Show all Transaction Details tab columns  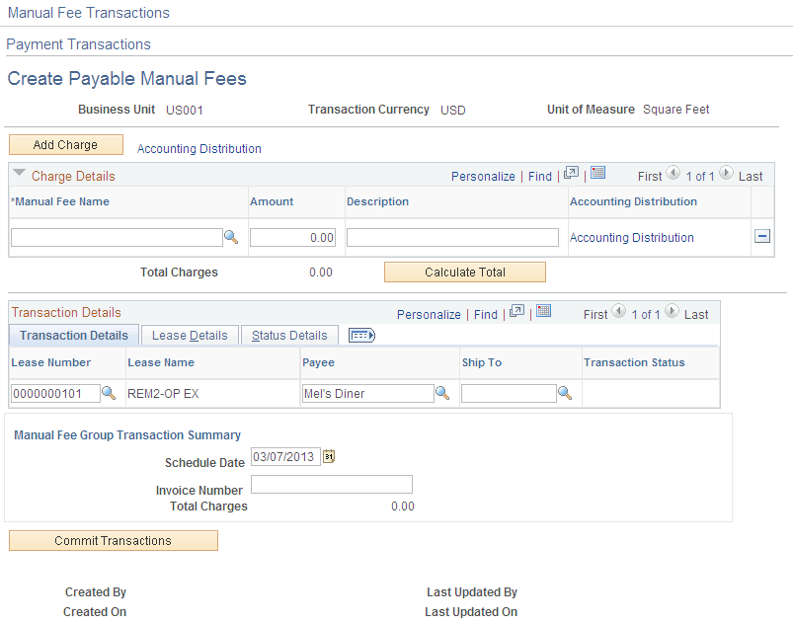point(360,335)
